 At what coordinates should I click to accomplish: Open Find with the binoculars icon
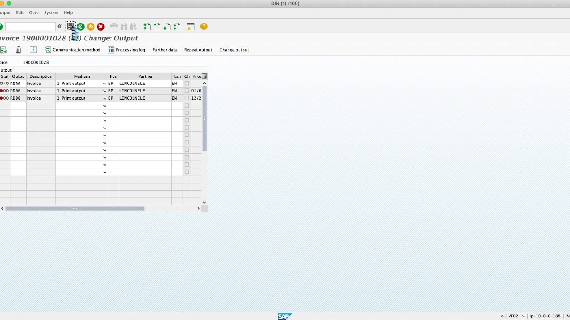click(x=124, y=27)
